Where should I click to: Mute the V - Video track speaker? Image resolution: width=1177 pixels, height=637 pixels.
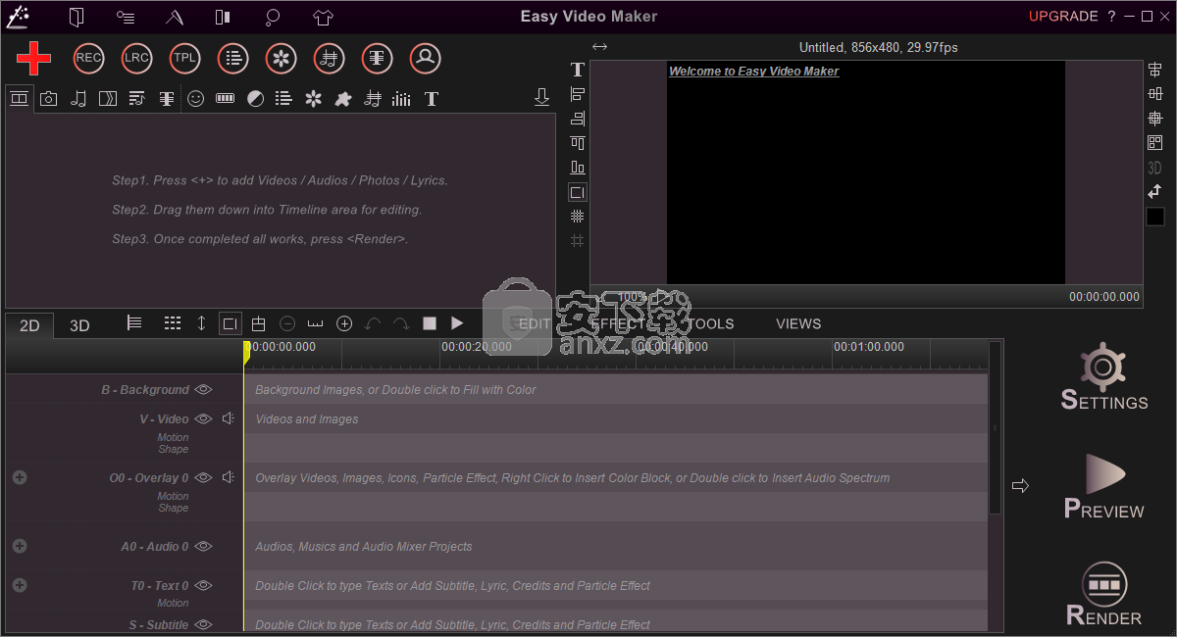coord(229,418)
